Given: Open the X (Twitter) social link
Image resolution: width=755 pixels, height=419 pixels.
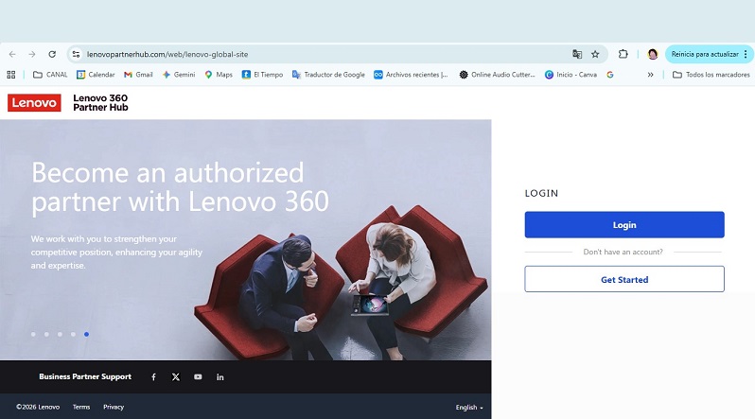Looking at the screenshot, I should [176, 376].
